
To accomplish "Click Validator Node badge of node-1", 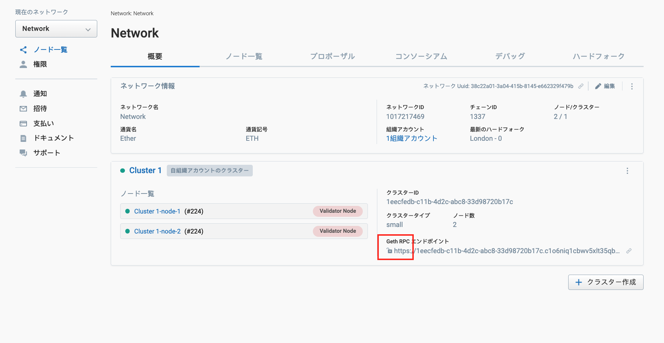I will click(x=338, y=211).
